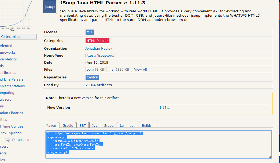Download the jar (386 KB) file
This screenshot has width=280, height=163.
click(120, 69)
